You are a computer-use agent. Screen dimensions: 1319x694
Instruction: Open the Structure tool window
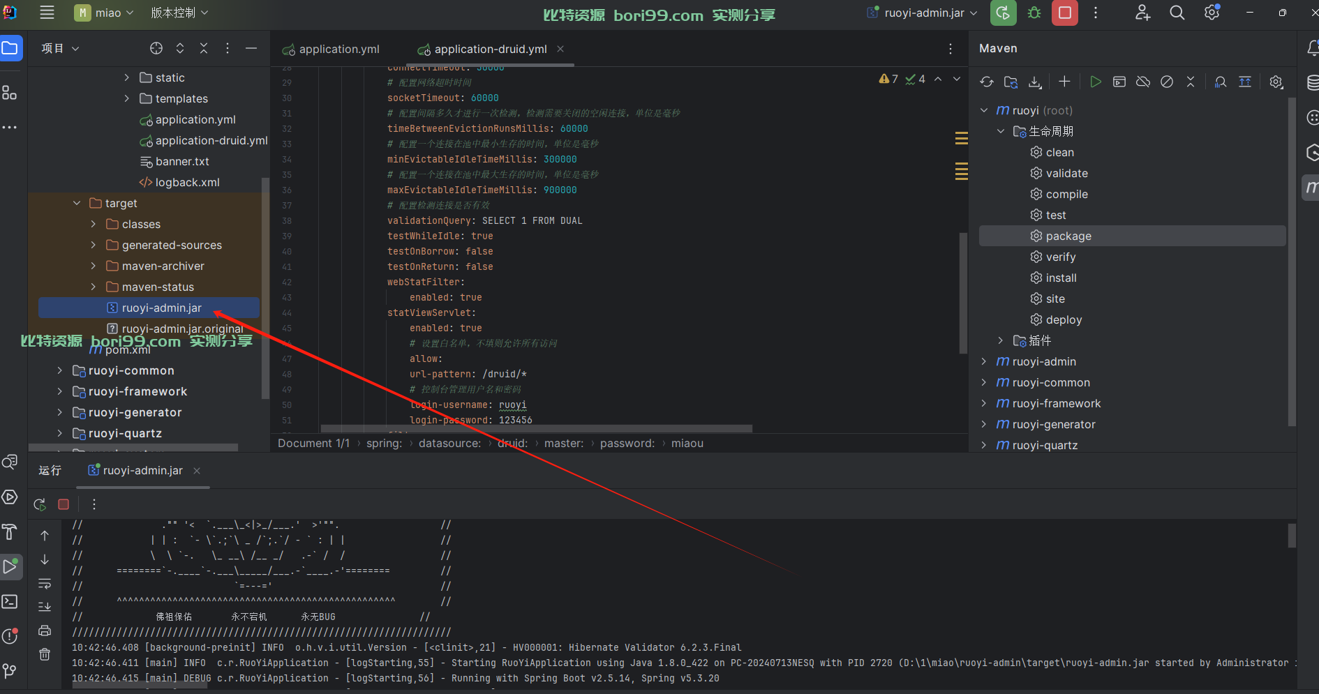click(x=10, y=93)
